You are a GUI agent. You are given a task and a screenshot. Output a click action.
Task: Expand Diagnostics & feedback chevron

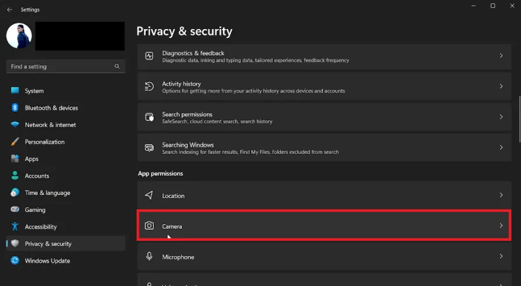501,56
